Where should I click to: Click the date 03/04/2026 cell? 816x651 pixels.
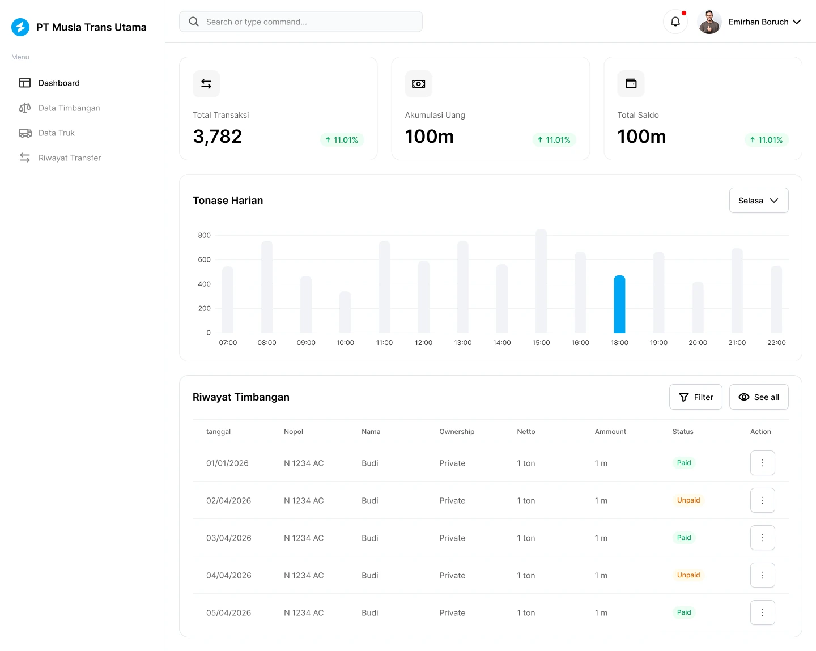pyautogui.click(x=229, y=538)
